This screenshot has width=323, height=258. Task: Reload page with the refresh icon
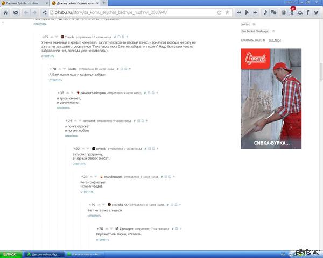219,12
